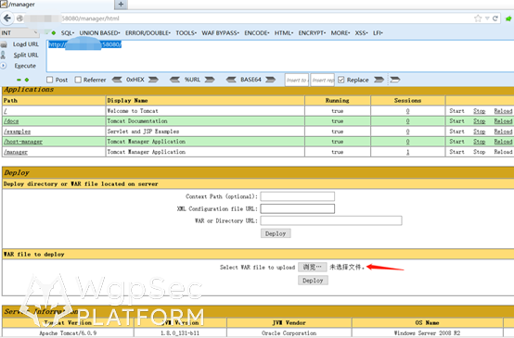The height and width of the screenshot is (338, 514).
Task: Click the Execute icon in HackBar
Action: [x=4, y=66]
